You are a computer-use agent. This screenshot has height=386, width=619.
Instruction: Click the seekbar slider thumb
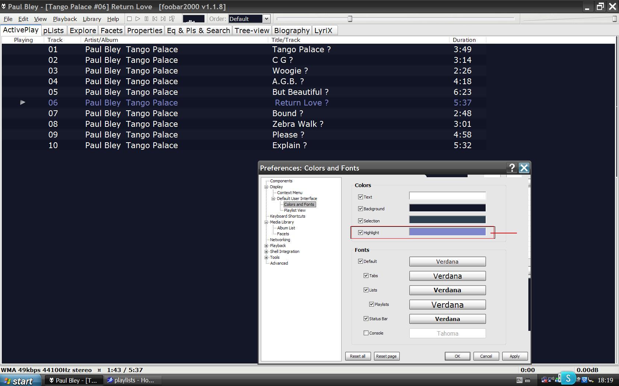[350, 19]
